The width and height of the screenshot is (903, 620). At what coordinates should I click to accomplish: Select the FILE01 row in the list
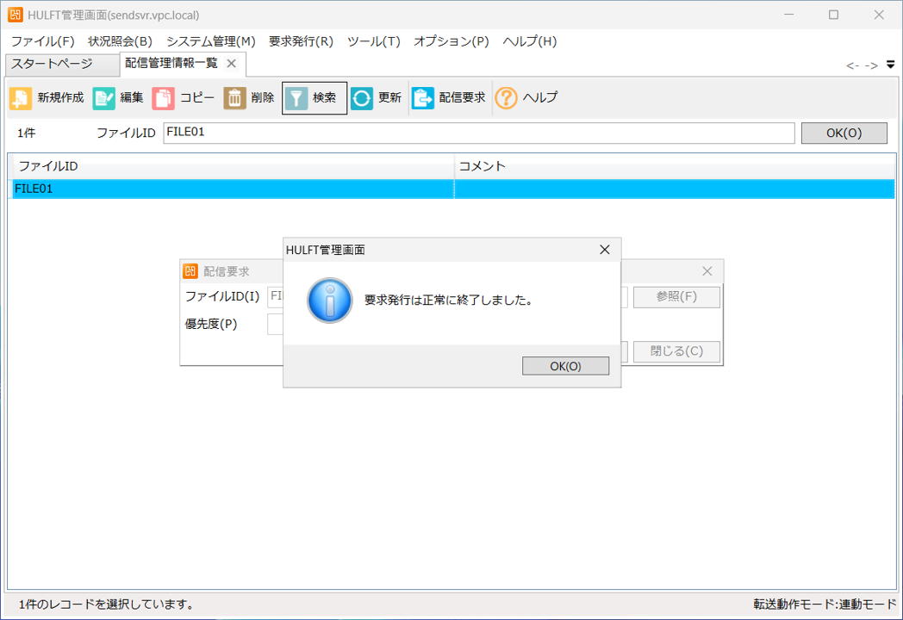[x=233, y=189]
